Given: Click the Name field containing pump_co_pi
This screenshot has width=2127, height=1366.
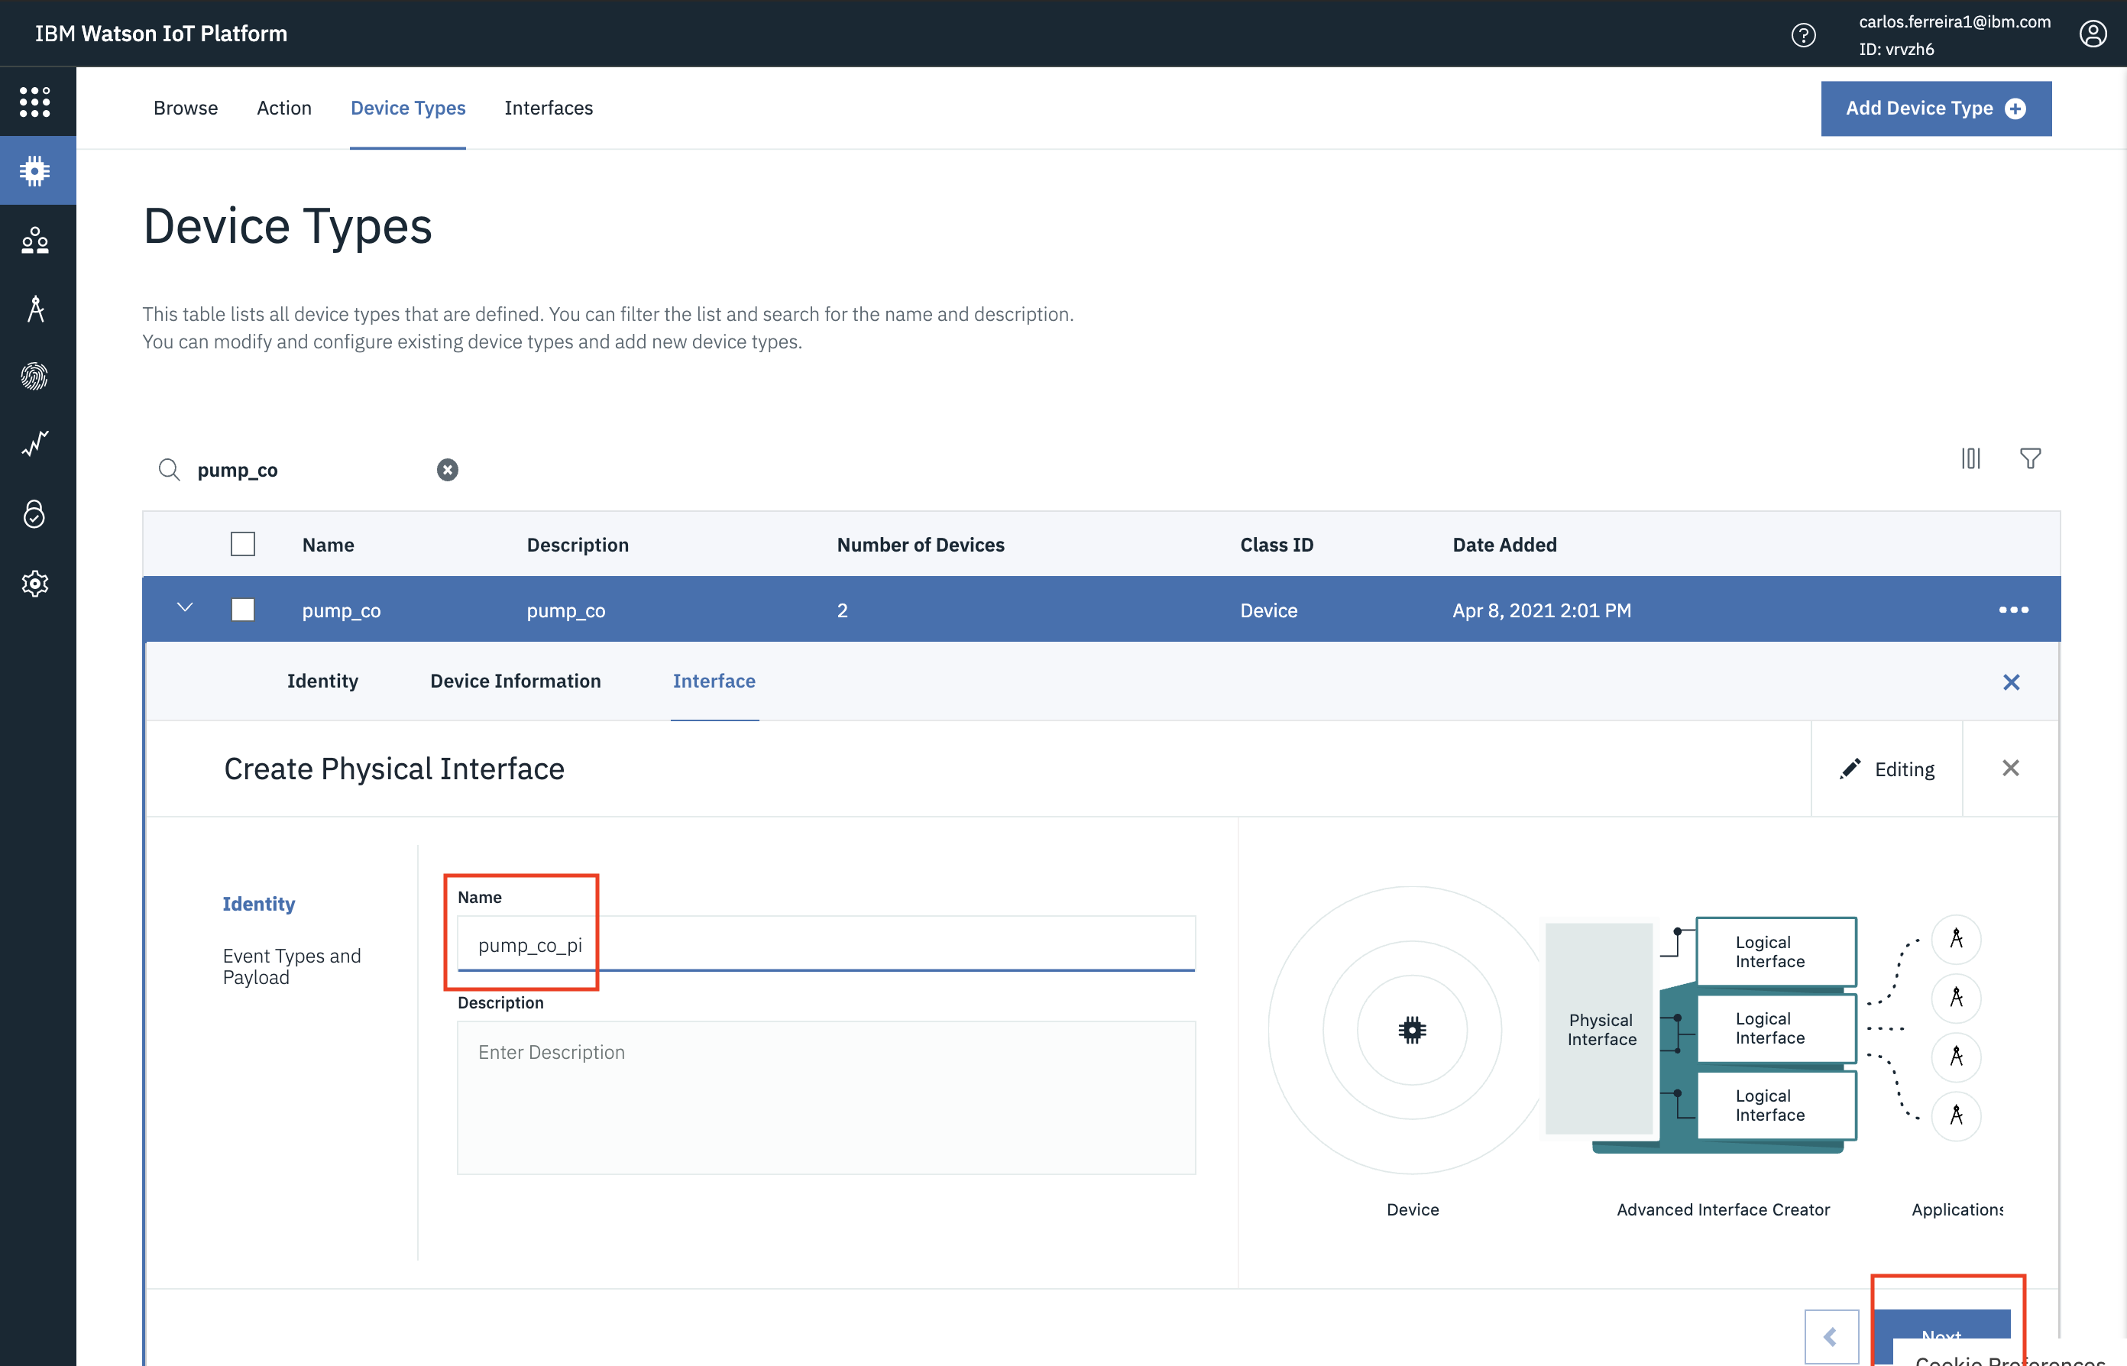Looking at the screenshot, I should coord(826,944).
